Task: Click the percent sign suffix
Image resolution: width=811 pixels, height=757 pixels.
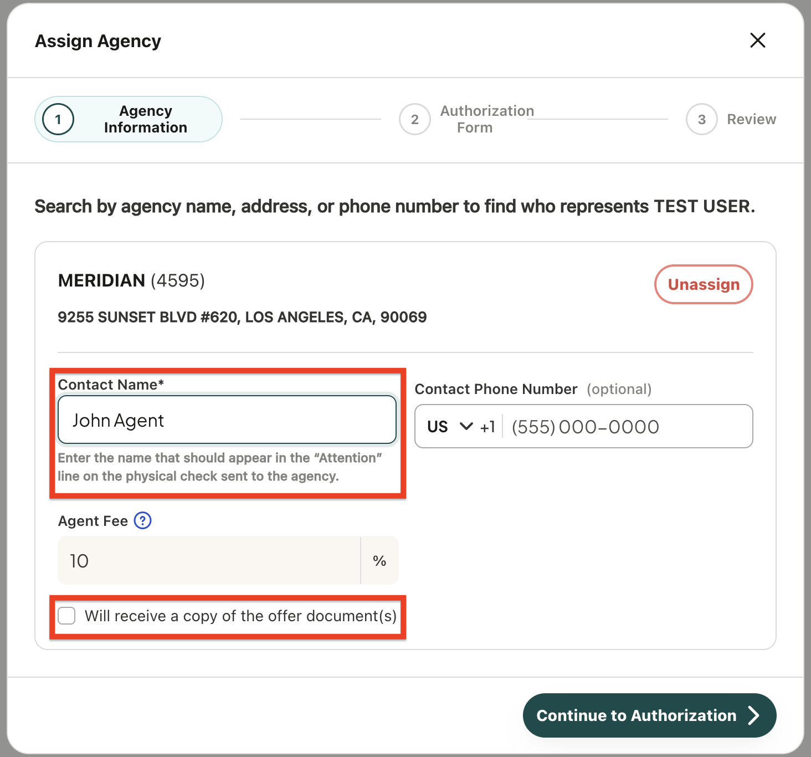Action: click(379, 560)
